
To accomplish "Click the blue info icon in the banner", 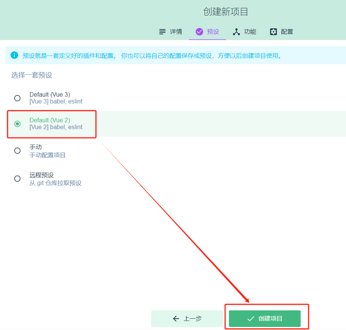I will point(14,55).
